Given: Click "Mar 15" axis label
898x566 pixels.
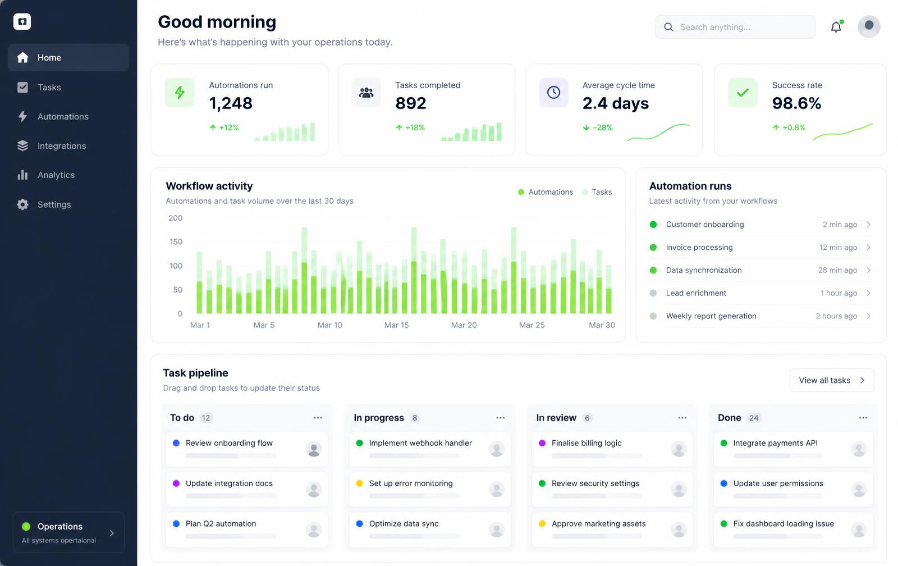Looking at the screenshot, I should 396,325.
